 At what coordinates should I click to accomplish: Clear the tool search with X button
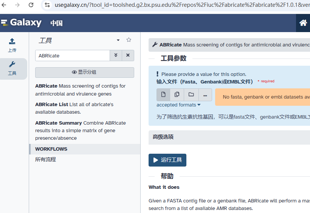point(128,56)
